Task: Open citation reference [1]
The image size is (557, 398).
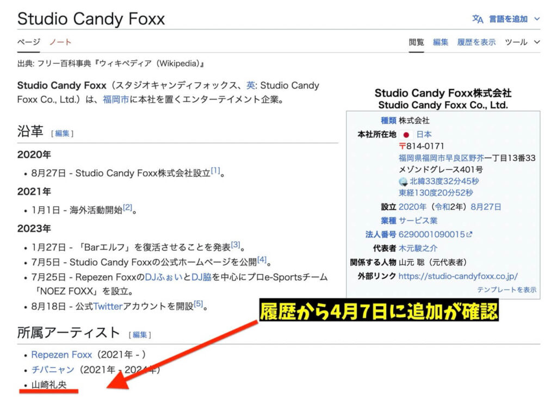Action: click(x=215, y=170)
